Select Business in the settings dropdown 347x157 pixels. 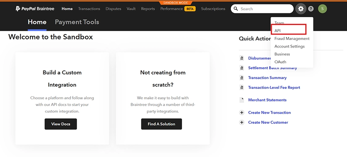(x=282, y=54)
